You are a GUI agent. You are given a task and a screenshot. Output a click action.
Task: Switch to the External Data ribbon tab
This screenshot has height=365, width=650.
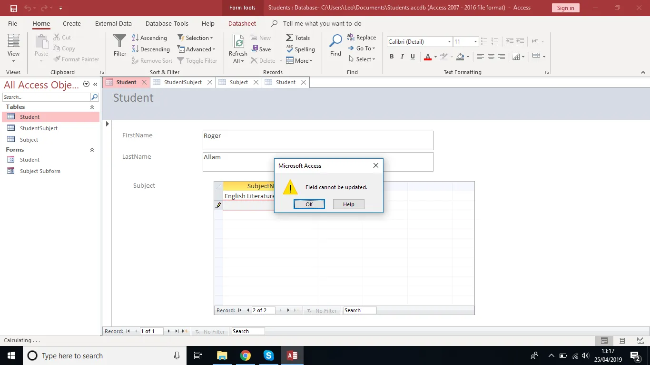(113, 23)
